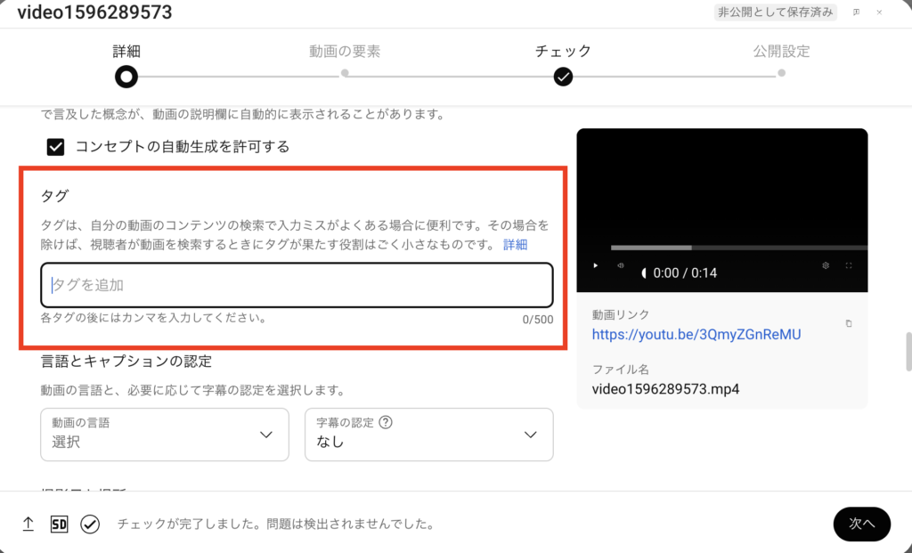The height and width of the screenshot is (553, 912).
Task: Play the video in the preview player
Action: [596, 265]
